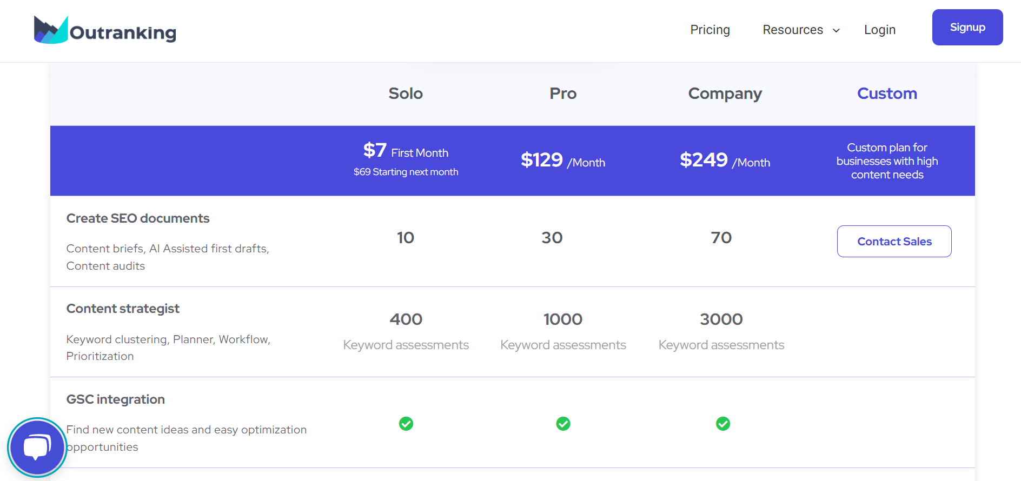Click Pro SEO documents value 30
This screenshot has height=481, width=1021.
(x=552, y=238)
